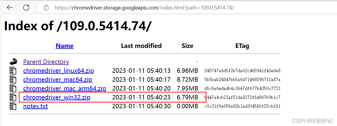The width and height of the screenshot is (337, 126).
Task: Click the lock icon in address bar
Action: [x=46, y=8]
